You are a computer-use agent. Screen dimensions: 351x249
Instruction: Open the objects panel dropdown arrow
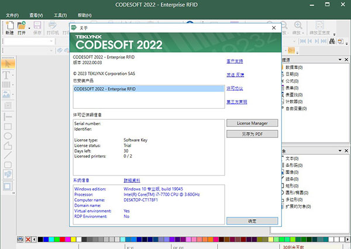pyautogui.click(x=340, y=151)
